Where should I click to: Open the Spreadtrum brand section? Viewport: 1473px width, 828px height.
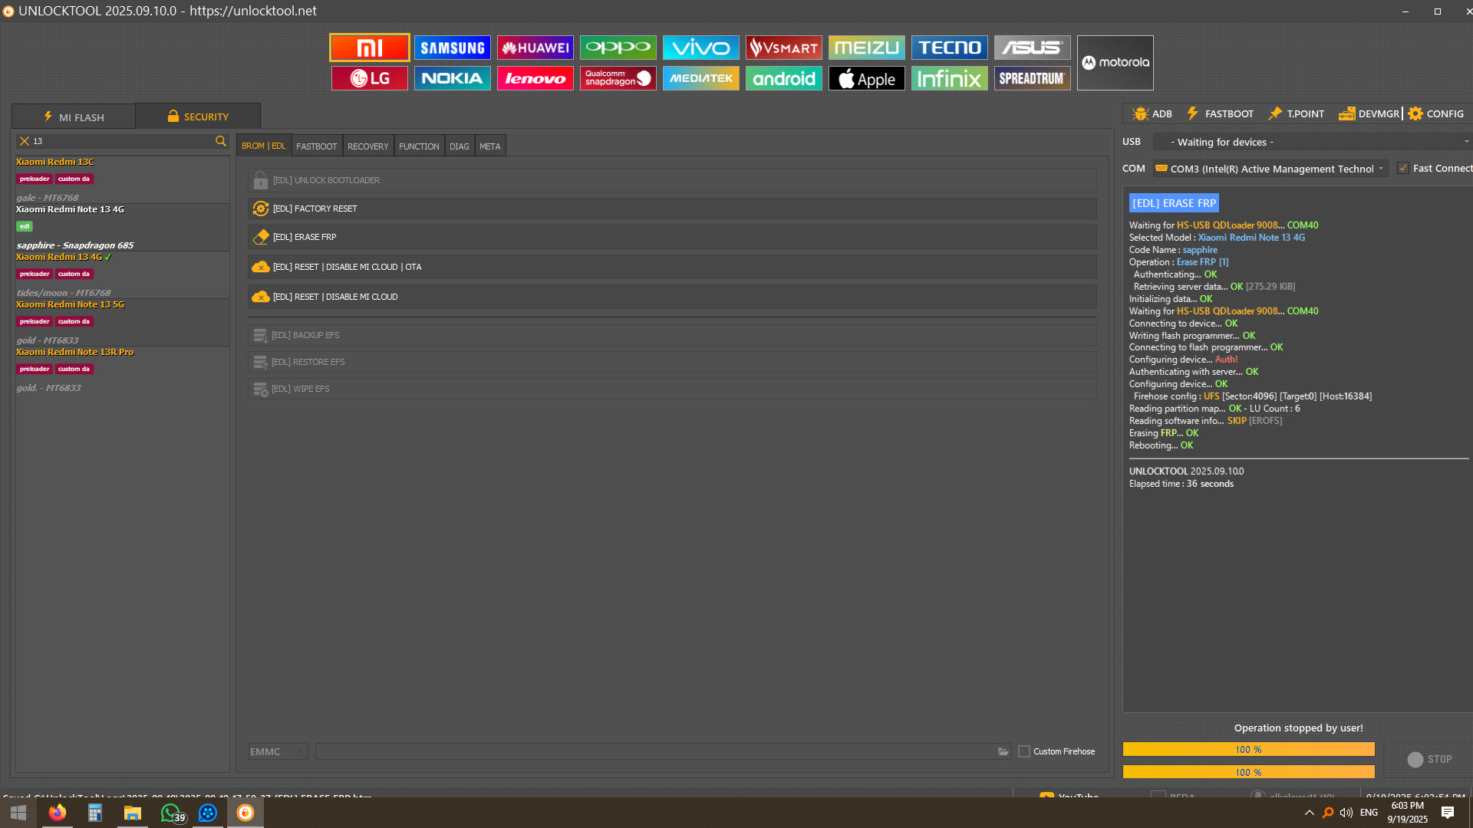(1033, 78)
